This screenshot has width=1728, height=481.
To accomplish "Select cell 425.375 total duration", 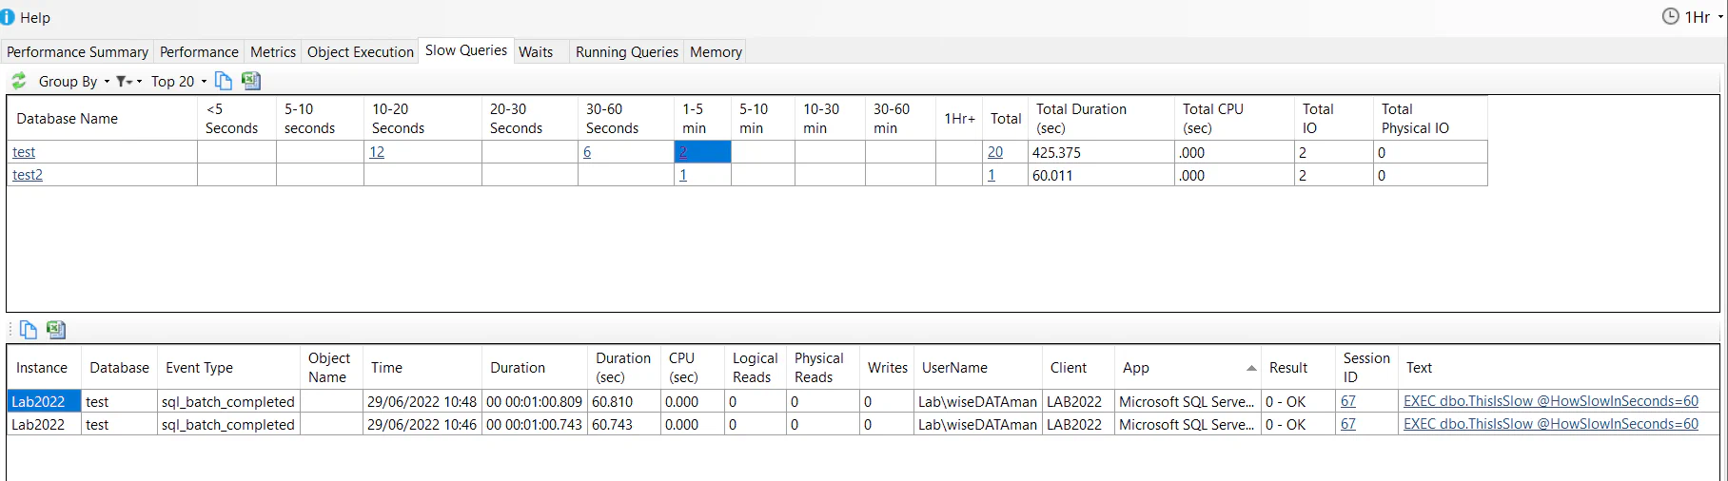I will pos(1101,152).
